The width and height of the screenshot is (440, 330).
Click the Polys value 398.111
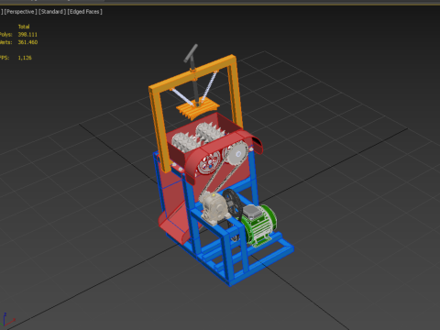click(27, 35)
